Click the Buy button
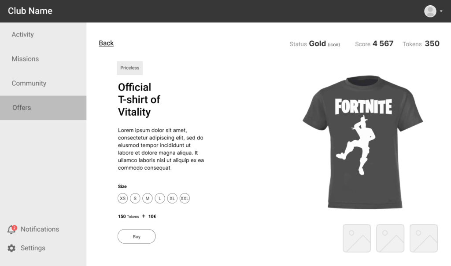Image resolution: width=451 pixels, height=266 pixels. click(x=137, y=237)
